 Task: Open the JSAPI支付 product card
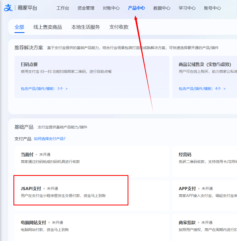coord(92,195)
